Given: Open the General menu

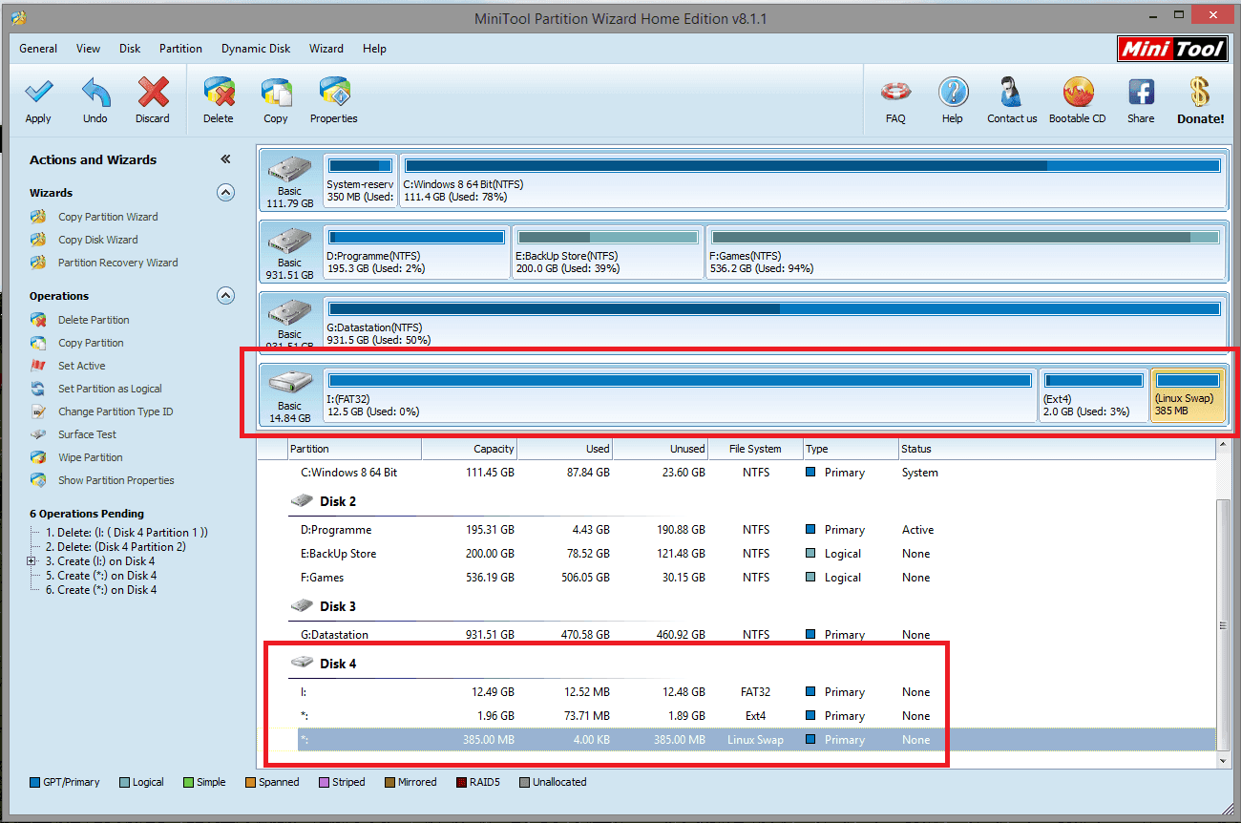Looking at the screenshot, I should (38, 49).
